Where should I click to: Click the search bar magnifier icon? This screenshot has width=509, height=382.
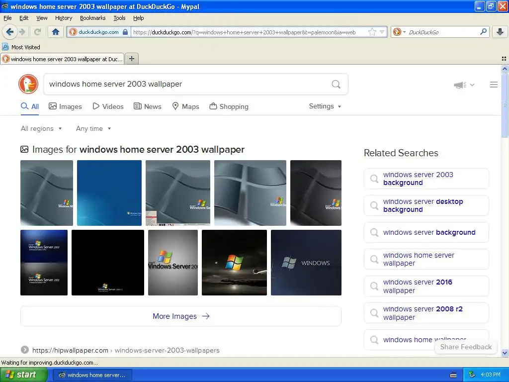[x=483, y=31]
